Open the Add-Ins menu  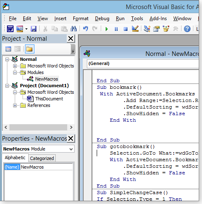coord(158,19)
